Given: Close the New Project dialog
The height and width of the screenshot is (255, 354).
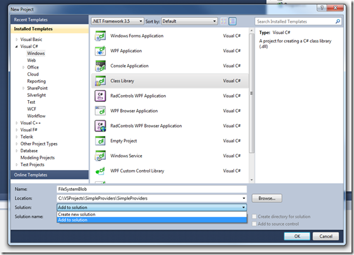Looking at the screenshot, I should [x=336, y=8].
